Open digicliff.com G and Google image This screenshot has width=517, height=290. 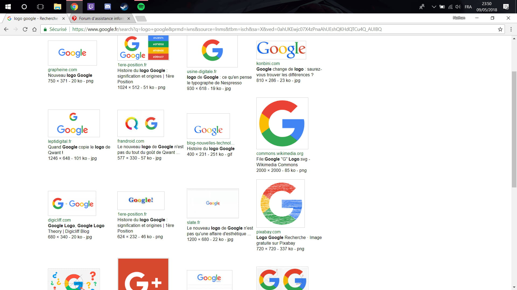(72, 203)
